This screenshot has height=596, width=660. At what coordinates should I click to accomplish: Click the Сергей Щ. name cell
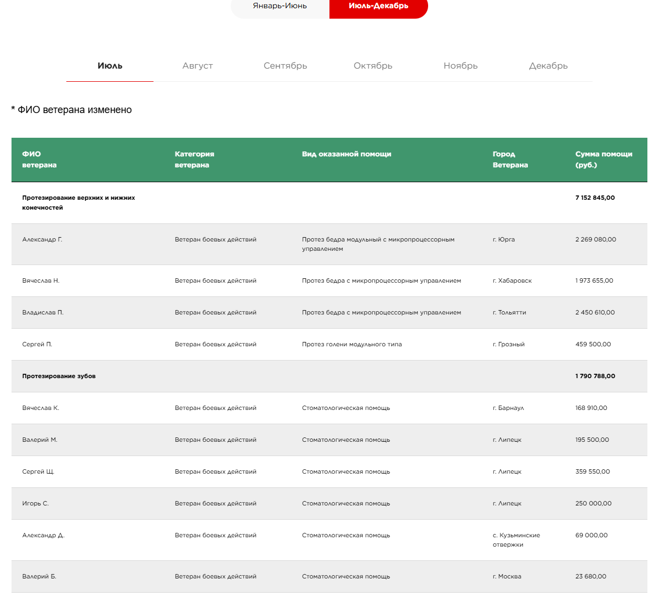38,471
